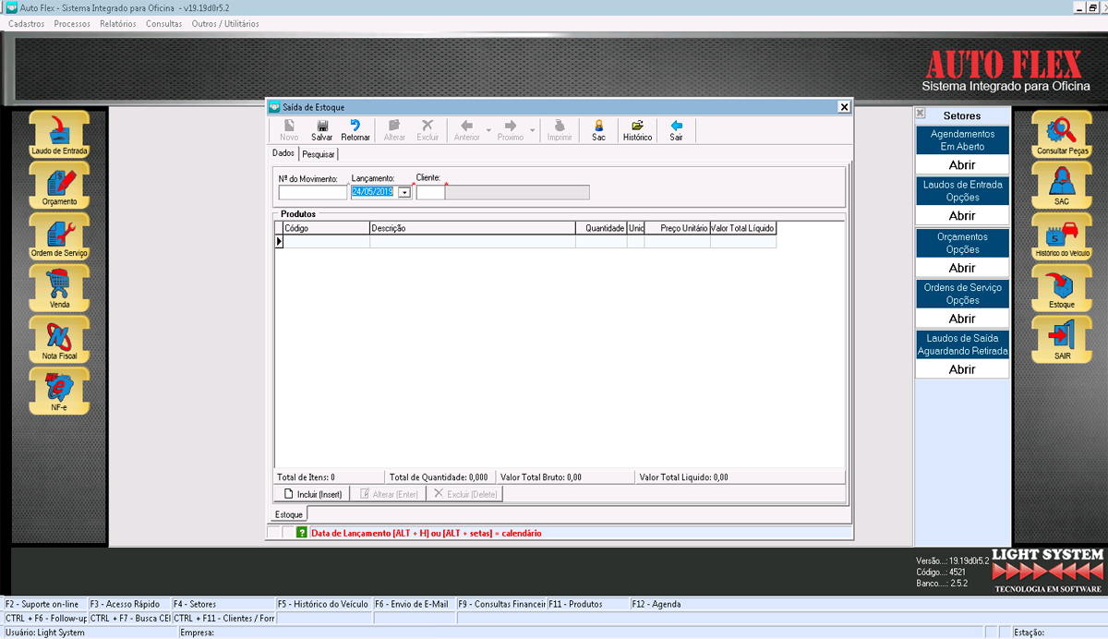
Task: Click the F5 - Histórico do Veículo shortcut
Action: 323,604
